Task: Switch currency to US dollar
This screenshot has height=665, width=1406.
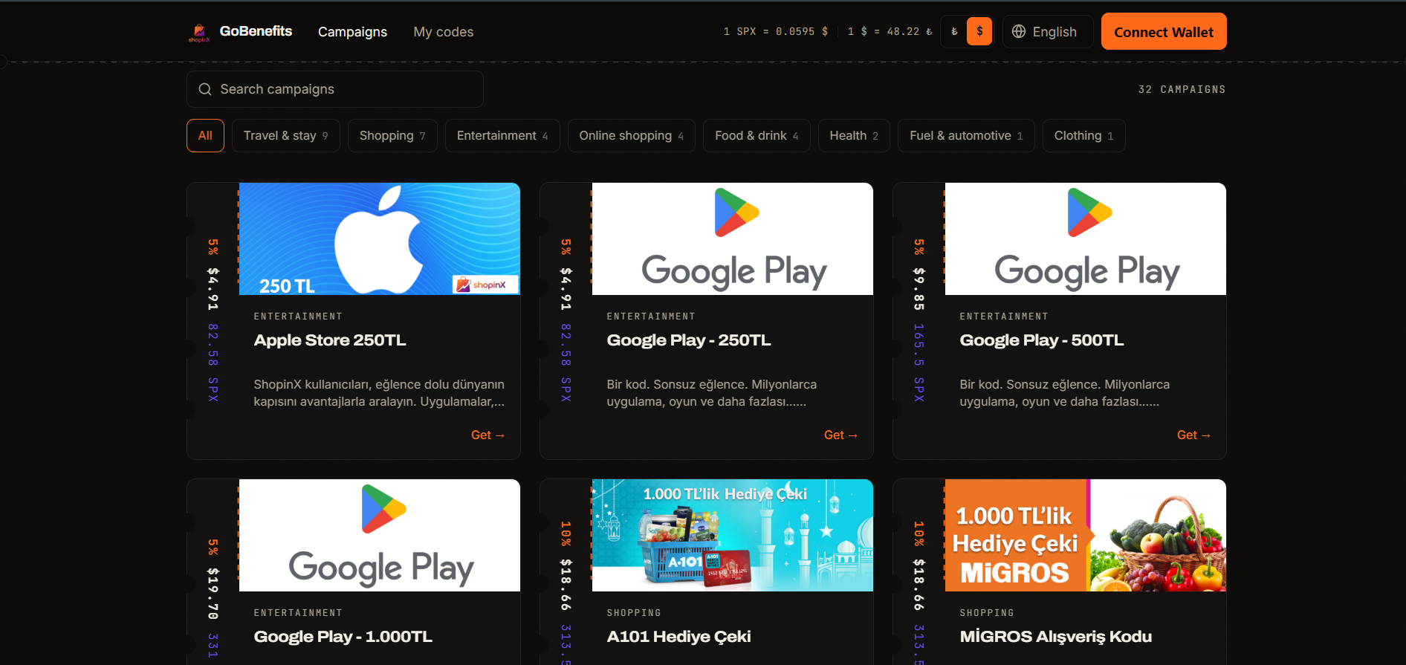Action: pyautogui.click(x=979, y=32)
